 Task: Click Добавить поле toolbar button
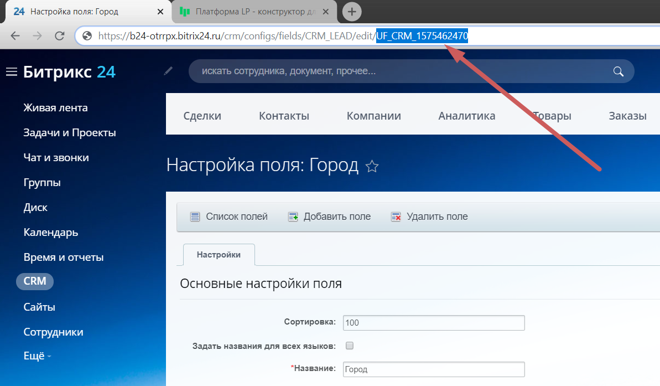tap(330, 217)
